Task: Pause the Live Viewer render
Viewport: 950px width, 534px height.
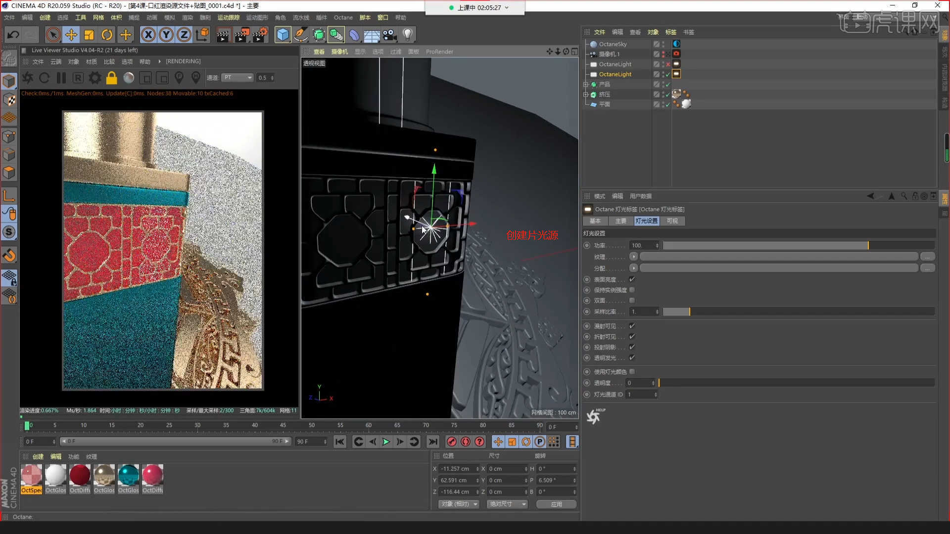Action: coord(61,78)
